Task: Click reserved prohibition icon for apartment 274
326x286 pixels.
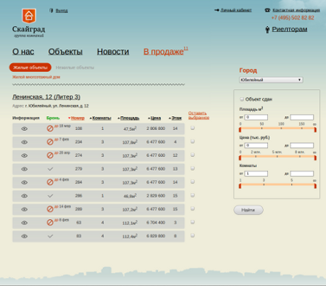Action: (x=50, y=155)
